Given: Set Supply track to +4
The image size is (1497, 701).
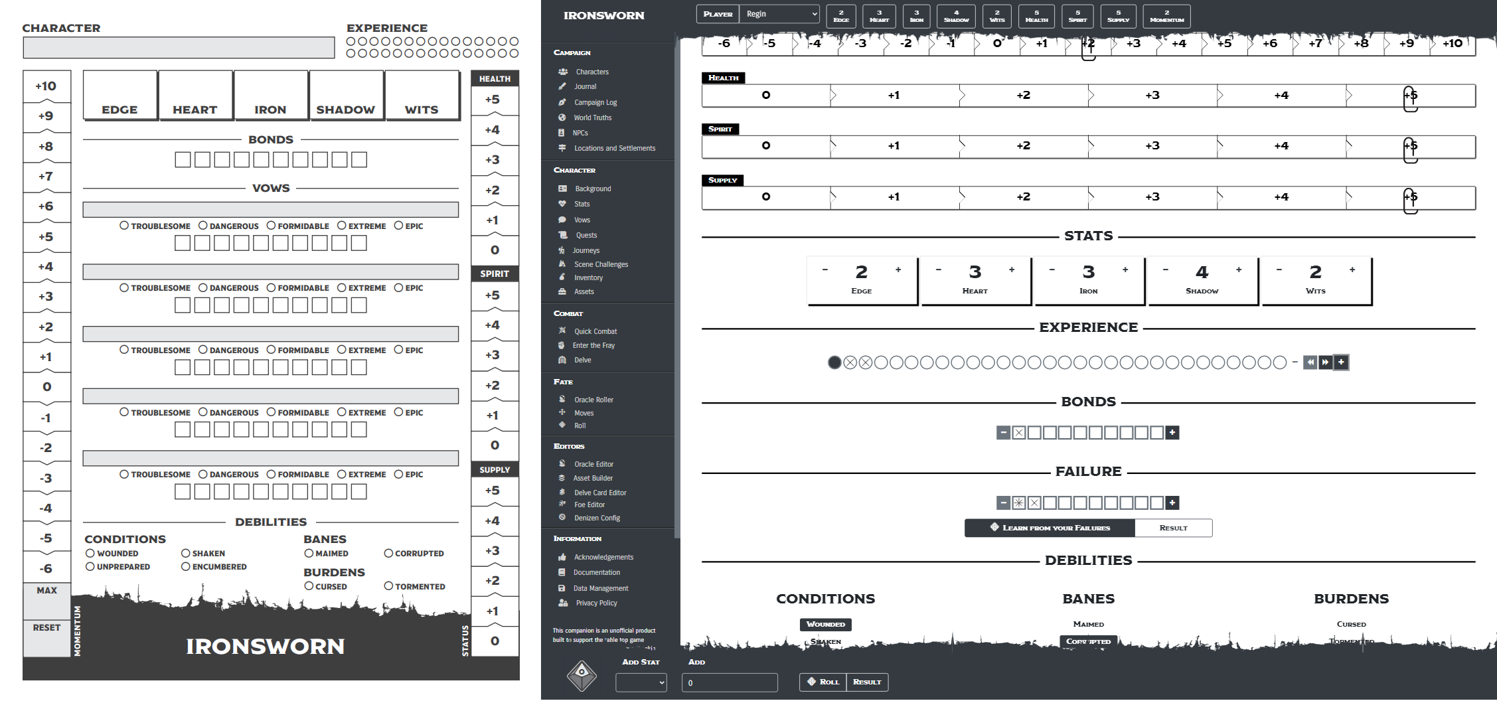Looking at the screenshot, I should coord(1281,197).
